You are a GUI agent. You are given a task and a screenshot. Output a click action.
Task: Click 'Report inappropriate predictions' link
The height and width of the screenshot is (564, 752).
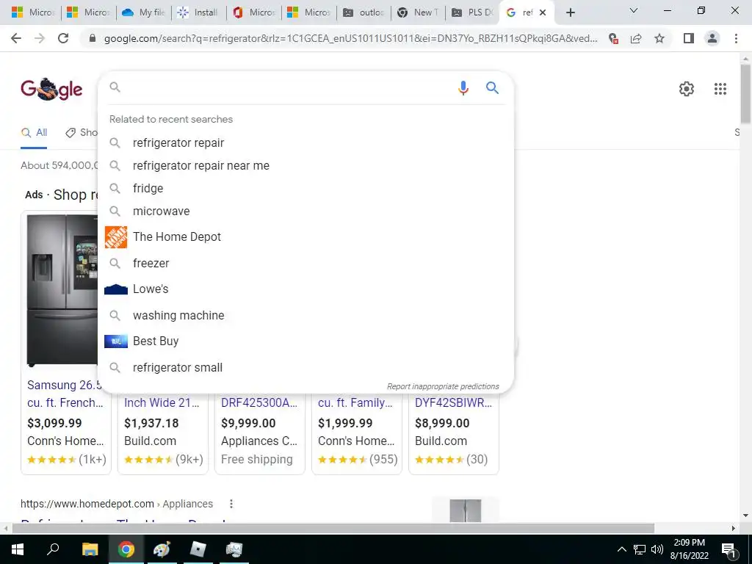(x=443, y=386)
